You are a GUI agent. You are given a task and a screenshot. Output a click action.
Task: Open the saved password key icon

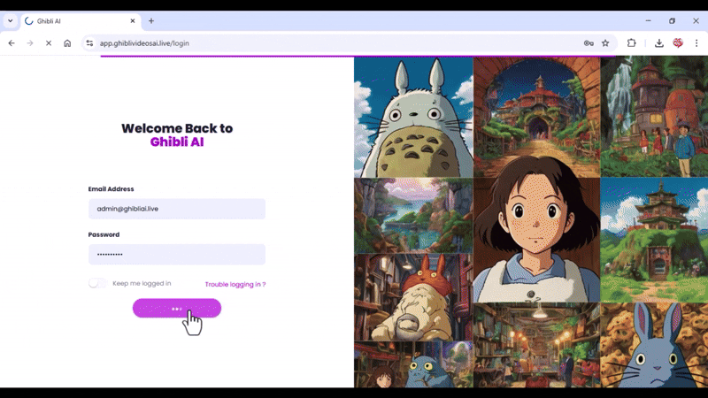pyautogui.click(x=589, y=43)
